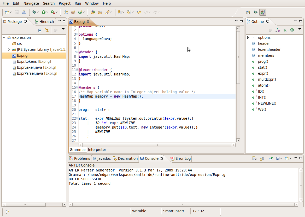
Task: Click the editor's horizontal scrollbar
Action: tap(157, 145)
